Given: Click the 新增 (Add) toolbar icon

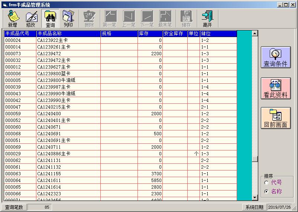Looking at the screenshot, I should point(13,19).
